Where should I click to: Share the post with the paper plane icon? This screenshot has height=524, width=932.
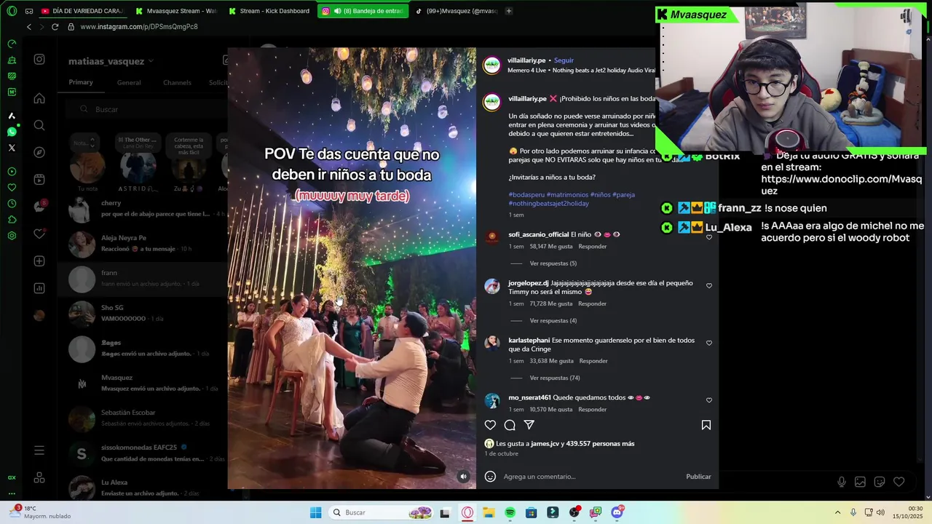(x=529, y=425)
